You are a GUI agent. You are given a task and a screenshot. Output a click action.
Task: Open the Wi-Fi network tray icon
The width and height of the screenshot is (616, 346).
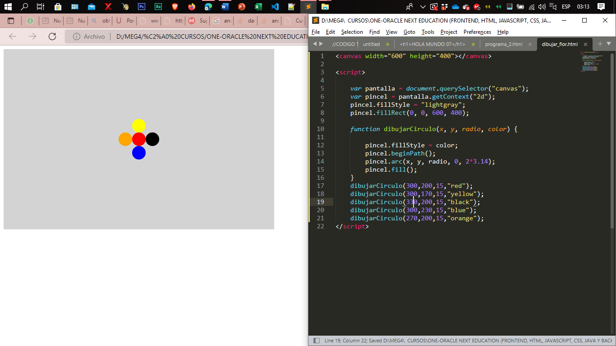(x=532, y=7)
